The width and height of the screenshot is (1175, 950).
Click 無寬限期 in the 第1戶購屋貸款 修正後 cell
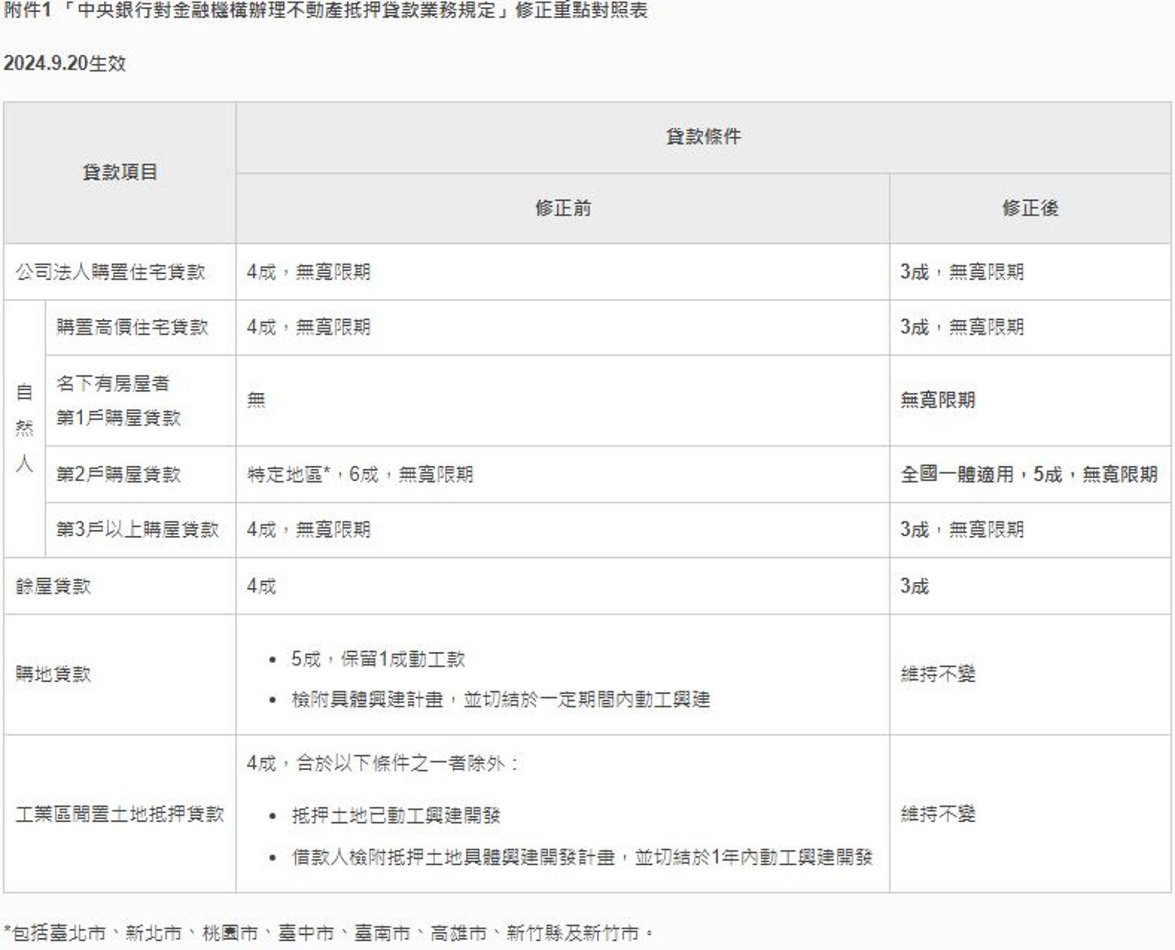[x=938, y=400]
